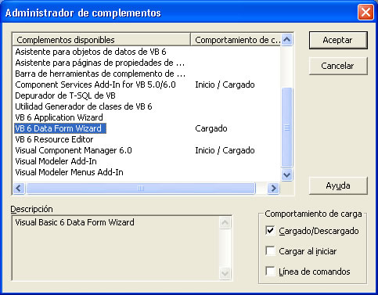
Task: Click the Descripción box scroll down arrow
Action: click(x=225, y=273)
